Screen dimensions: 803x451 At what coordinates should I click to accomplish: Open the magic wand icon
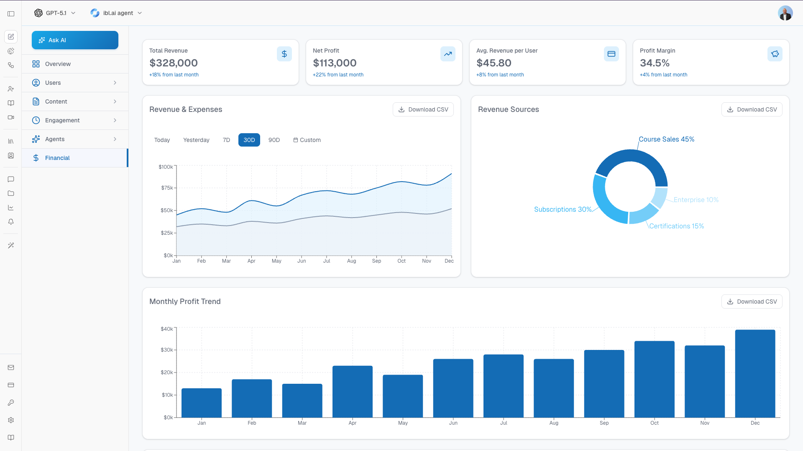point(11,246)
